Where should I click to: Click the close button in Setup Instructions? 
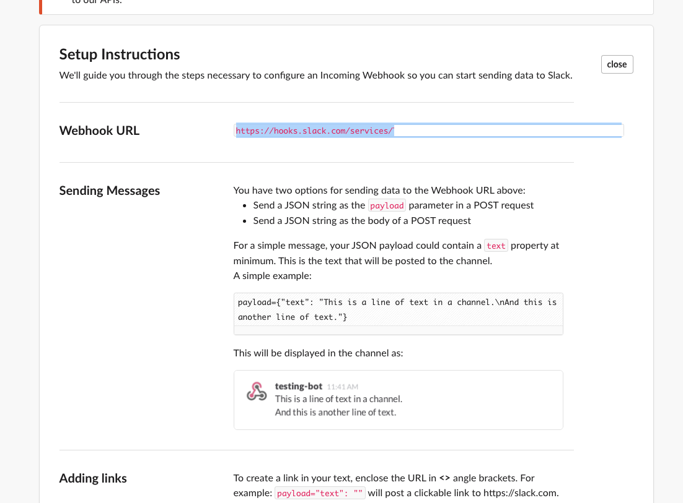click(617, 64)
